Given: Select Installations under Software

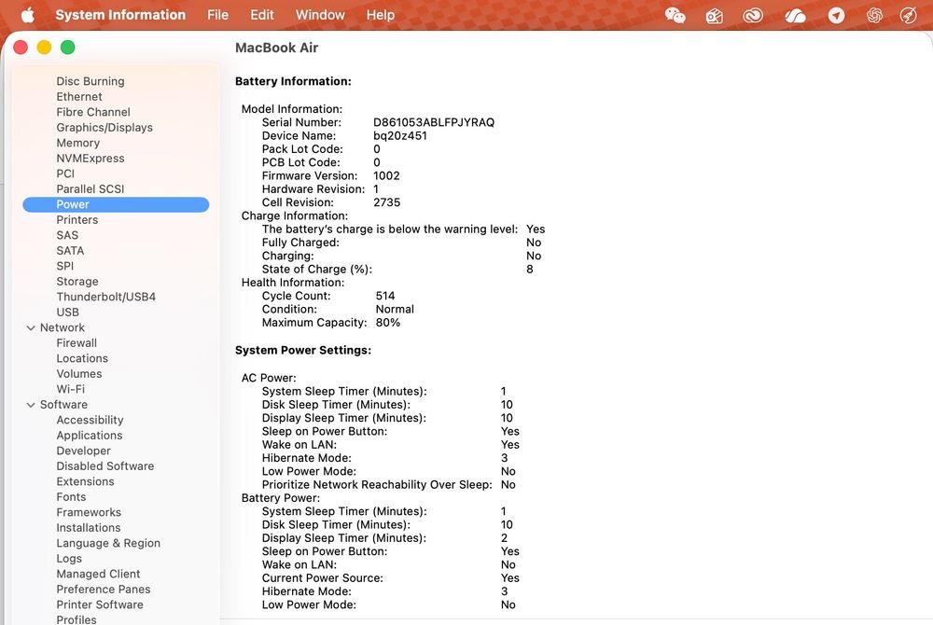Looking at the screenshot, I should pos(89,528).
